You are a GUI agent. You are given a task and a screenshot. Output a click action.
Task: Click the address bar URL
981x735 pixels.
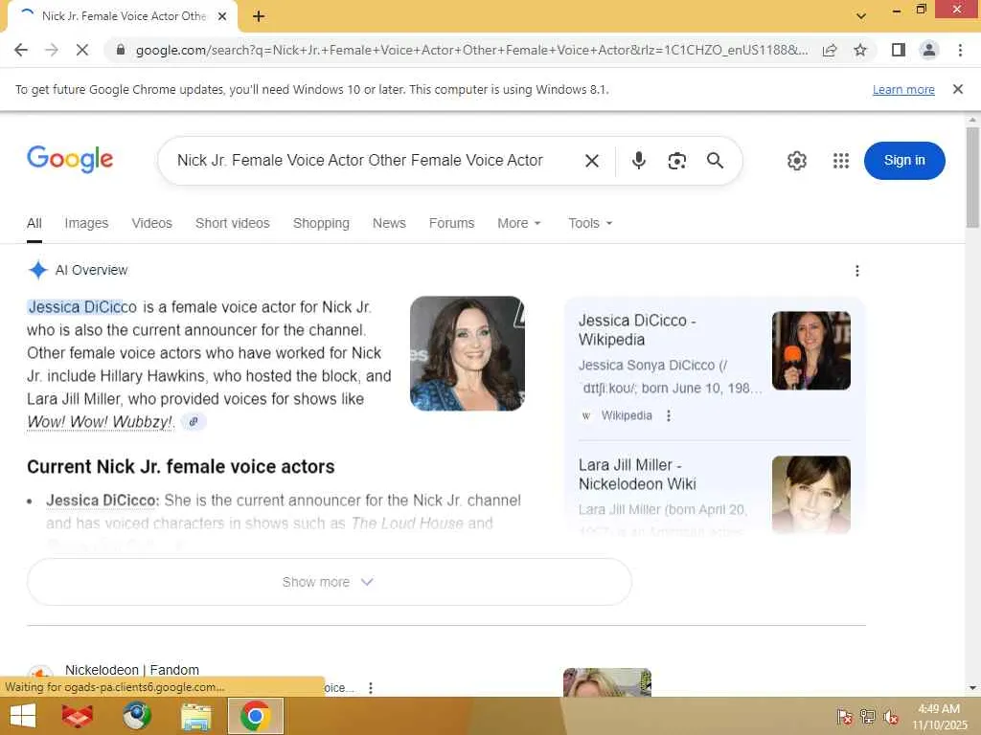pos(471,50)
